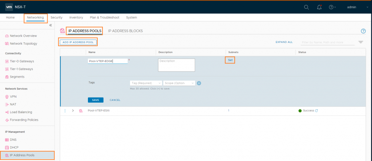
Task: Refresh the Pool-VTEP-ESXi success status
Action: tap(316, 111)
